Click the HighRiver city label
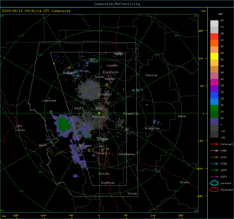Screen dimensions: 234x219 108,183
